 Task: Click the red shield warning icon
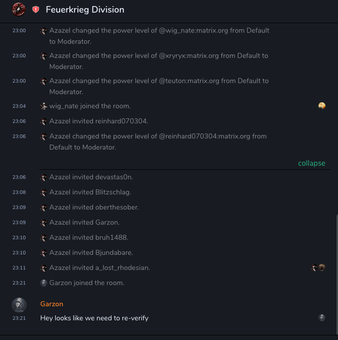click(x=36, y=10)
